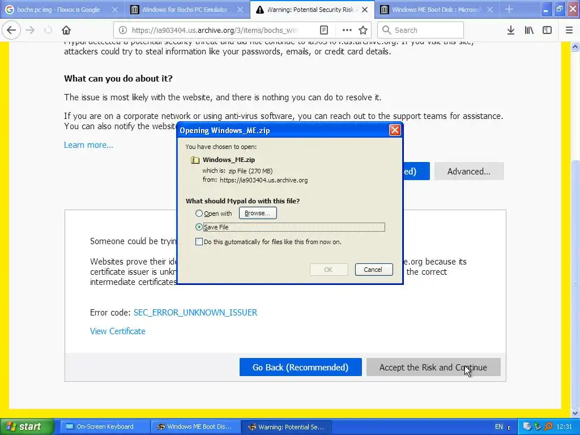Close the Opening Windows_ME.zip dialog
The width and height of the screenshot is (580, 435).
pyautogui.click(x=395, y=130)
